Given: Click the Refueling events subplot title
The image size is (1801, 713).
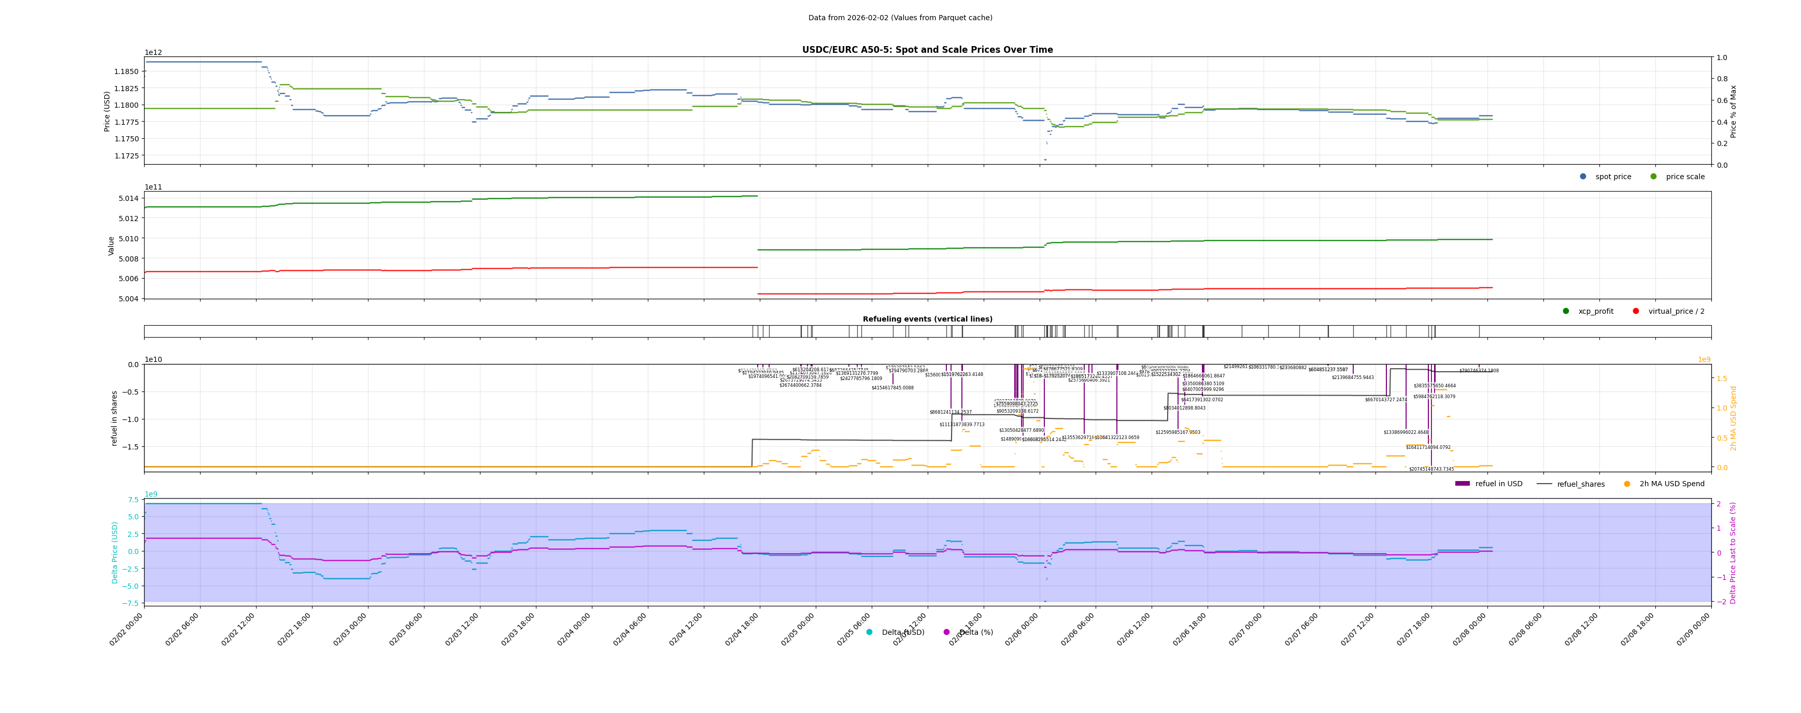Looking at the screenshot, I should point(927,319).
